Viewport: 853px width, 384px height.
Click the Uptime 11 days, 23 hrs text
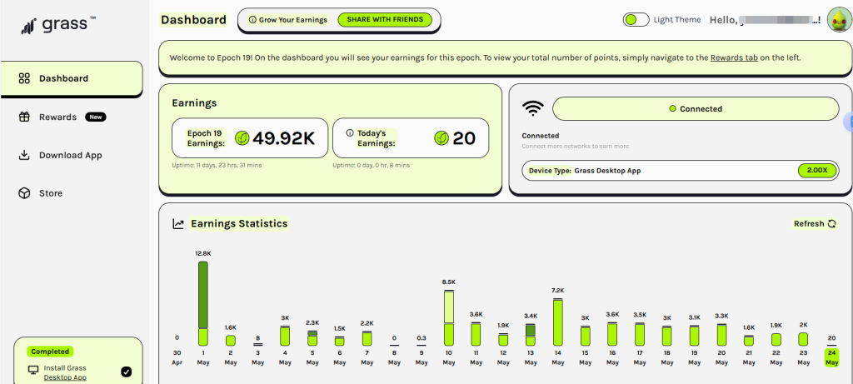217,165
